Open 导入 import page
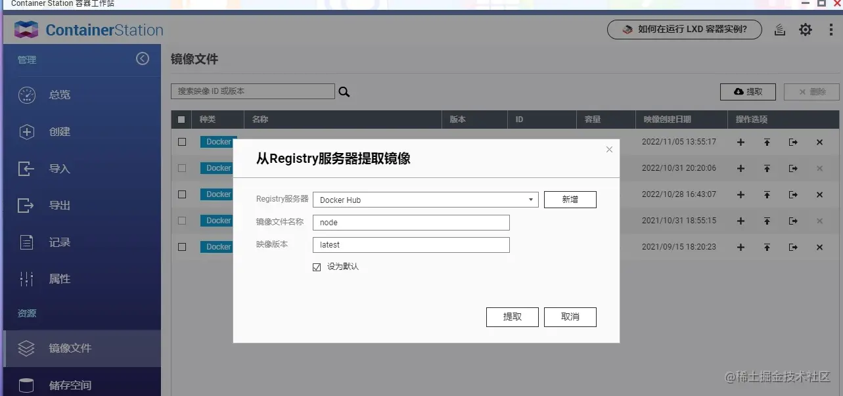Viewport: 843px width, 396px height. coord(82,169)
